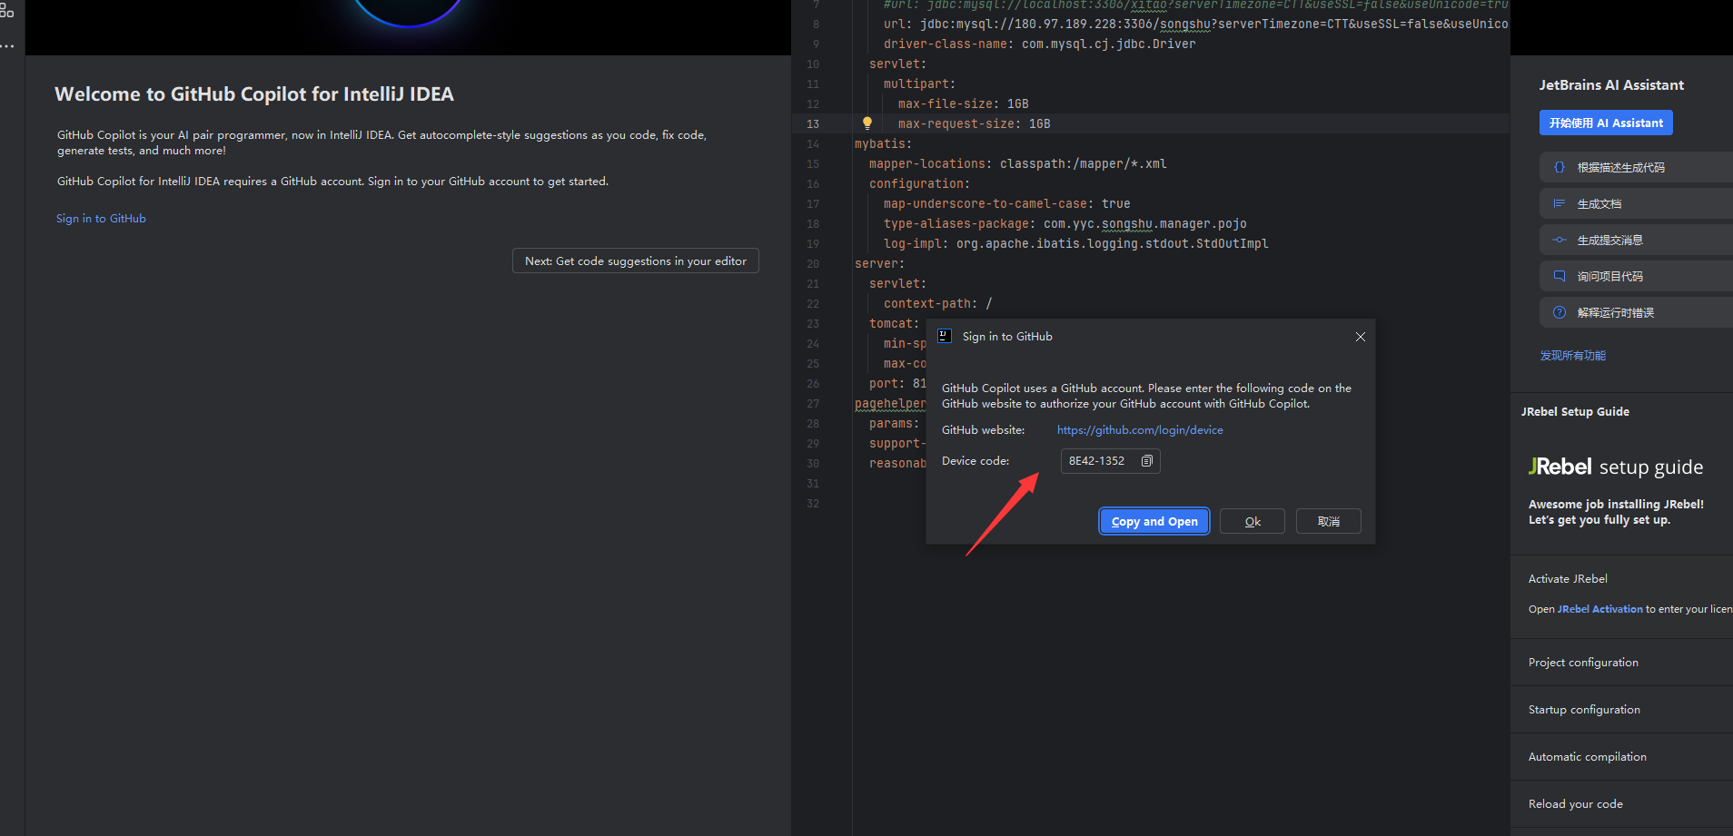The image size is (1733, 836).
Task: Click the 取消 cancel button
Action: 1329,521
